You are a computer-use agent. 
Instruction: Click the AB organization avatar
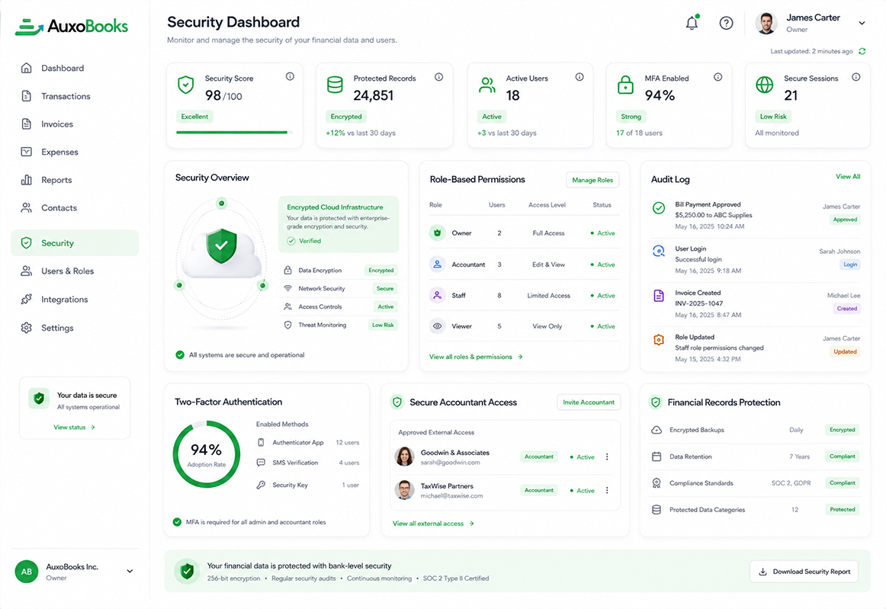click(27, 572)
